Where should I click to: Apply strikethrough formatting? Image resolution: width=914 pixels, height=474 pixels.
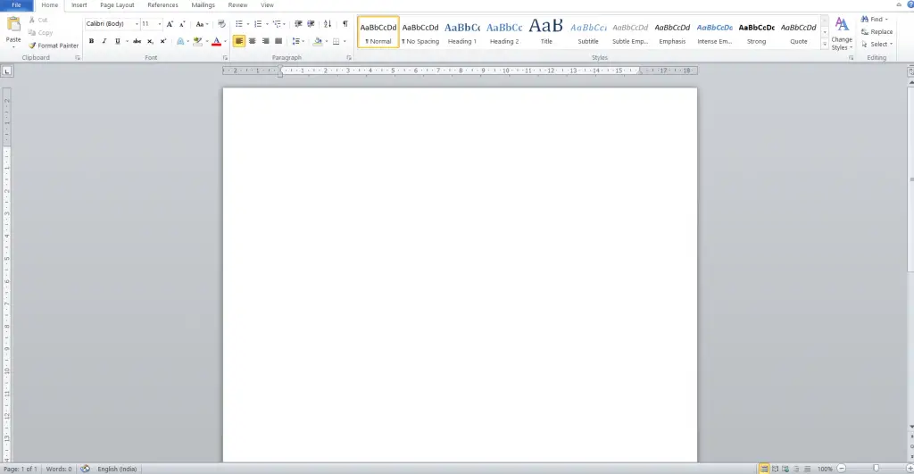tap(137, 41)
